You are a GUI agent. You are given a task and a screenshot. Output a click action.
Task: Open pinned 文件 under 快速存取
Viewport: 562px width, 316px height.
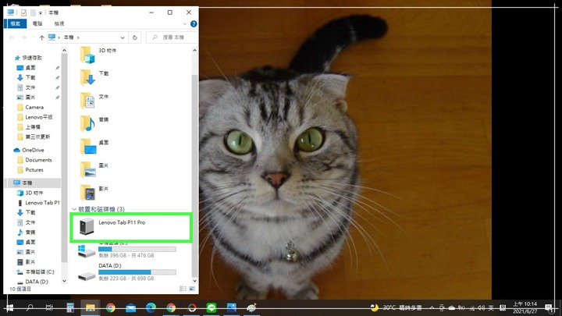[30, 87]
